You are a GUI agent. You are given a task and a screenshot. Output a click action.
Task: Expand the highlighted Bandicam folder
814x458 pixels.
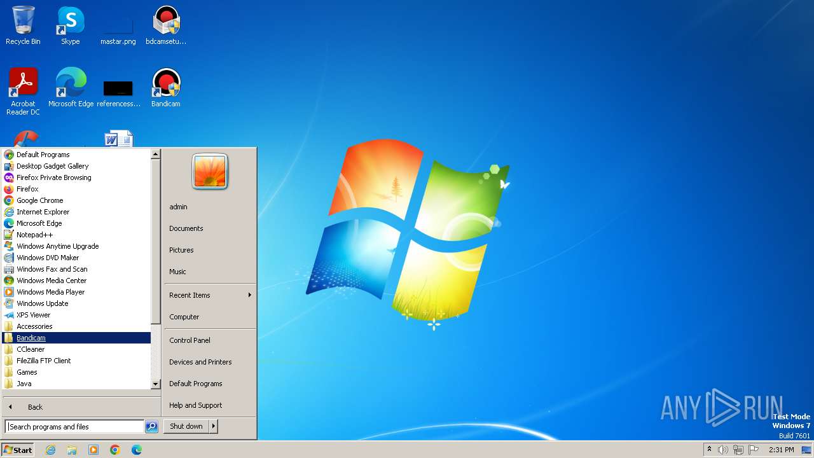(76, 338)
